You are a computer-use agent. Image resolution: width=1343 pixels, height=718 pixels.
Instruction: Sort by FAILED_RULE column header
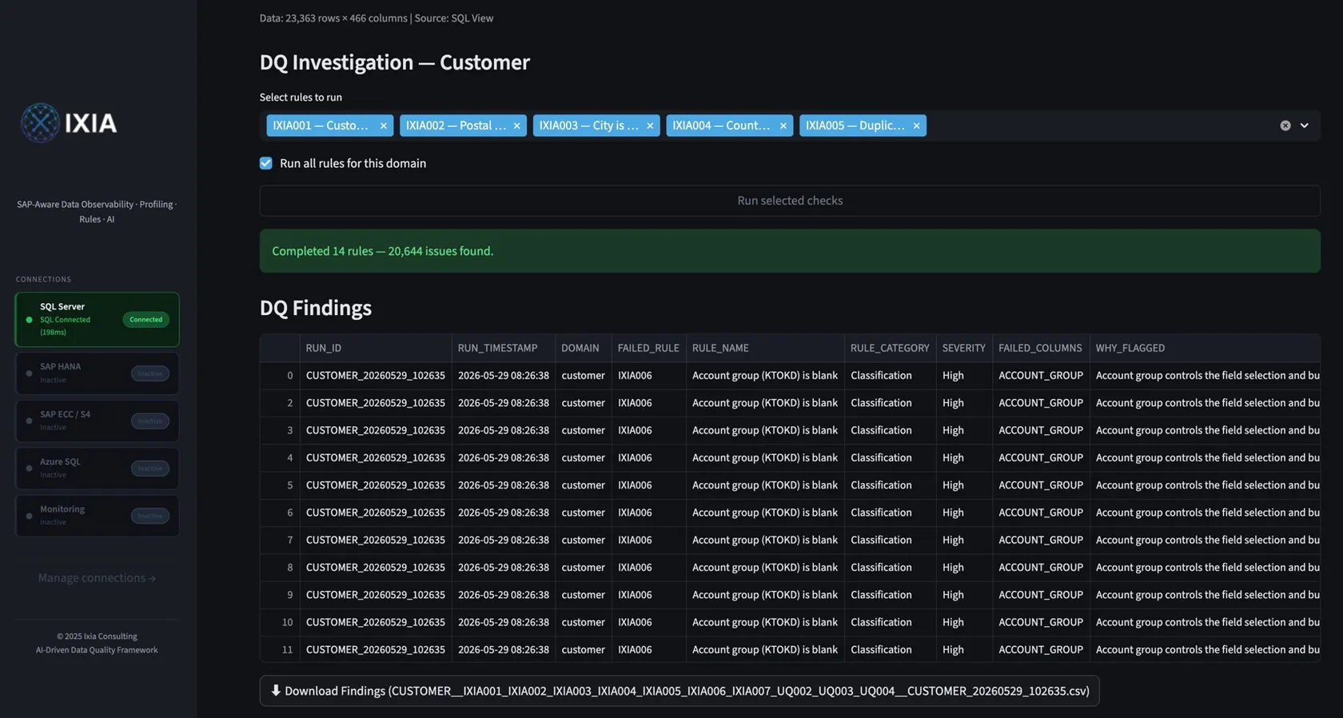[x=648, y=348]
